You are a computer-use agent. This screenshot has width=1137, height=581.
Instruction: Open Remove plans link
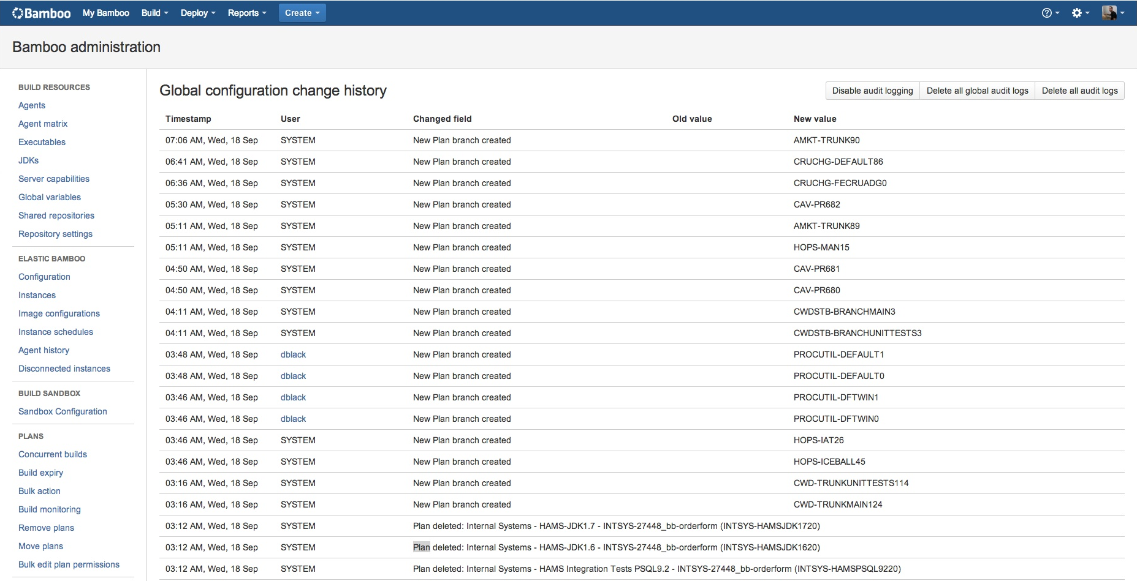coord(46,528)
